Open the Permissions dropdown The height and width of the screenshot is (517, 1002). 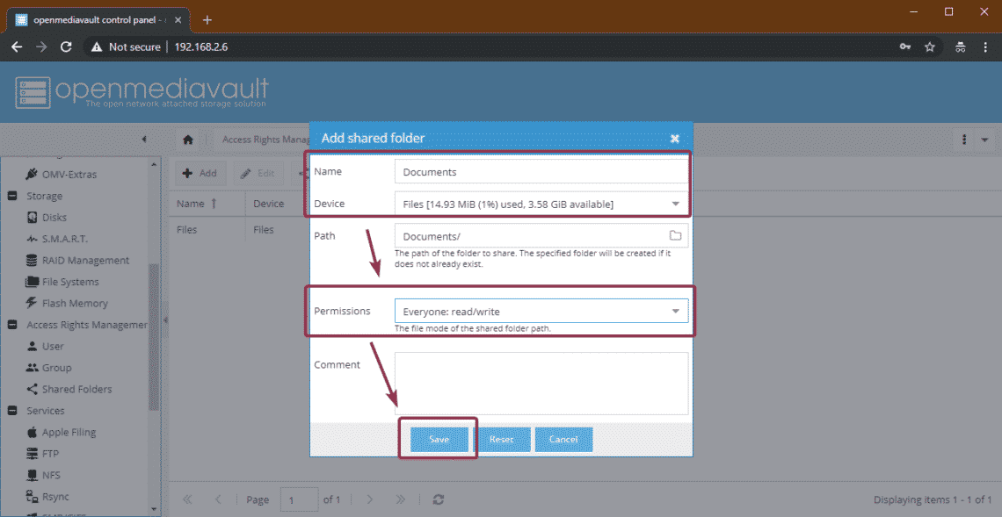click(675, 311)
